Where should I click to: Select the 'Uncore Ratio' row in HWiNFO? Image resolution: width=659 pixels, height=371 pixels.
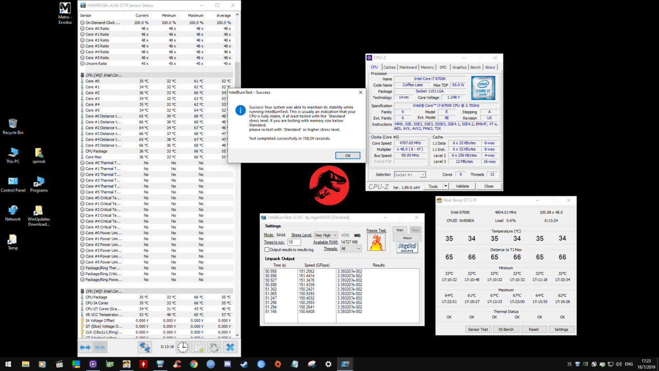pyautogui.click(x=156, y=63)
